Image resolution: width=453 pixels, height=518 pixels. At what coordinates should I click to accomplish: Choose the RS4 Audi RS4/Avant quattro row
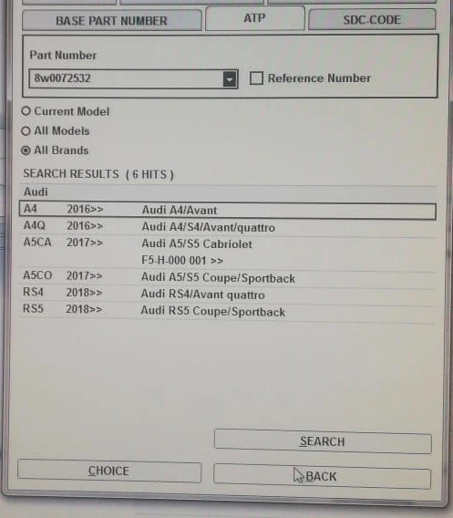pos(228,294)
